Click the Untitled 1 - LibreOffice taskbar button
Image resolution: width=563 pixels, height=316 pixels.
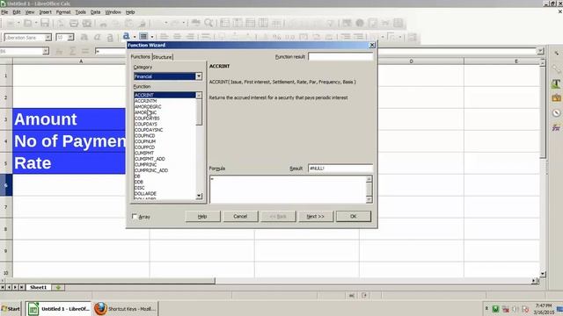coord(59,308)
